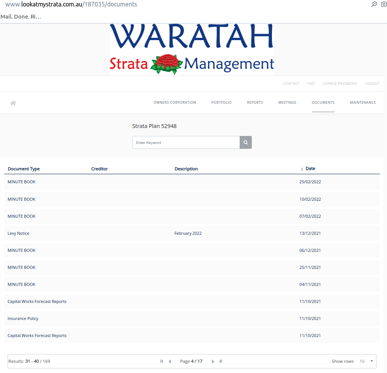Open the FAQ link
387x373 pixels.
[311, 83]
